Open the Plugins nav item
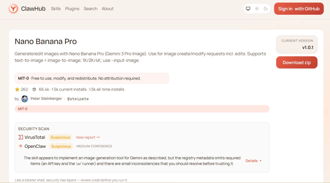 [x=72, y=9]
